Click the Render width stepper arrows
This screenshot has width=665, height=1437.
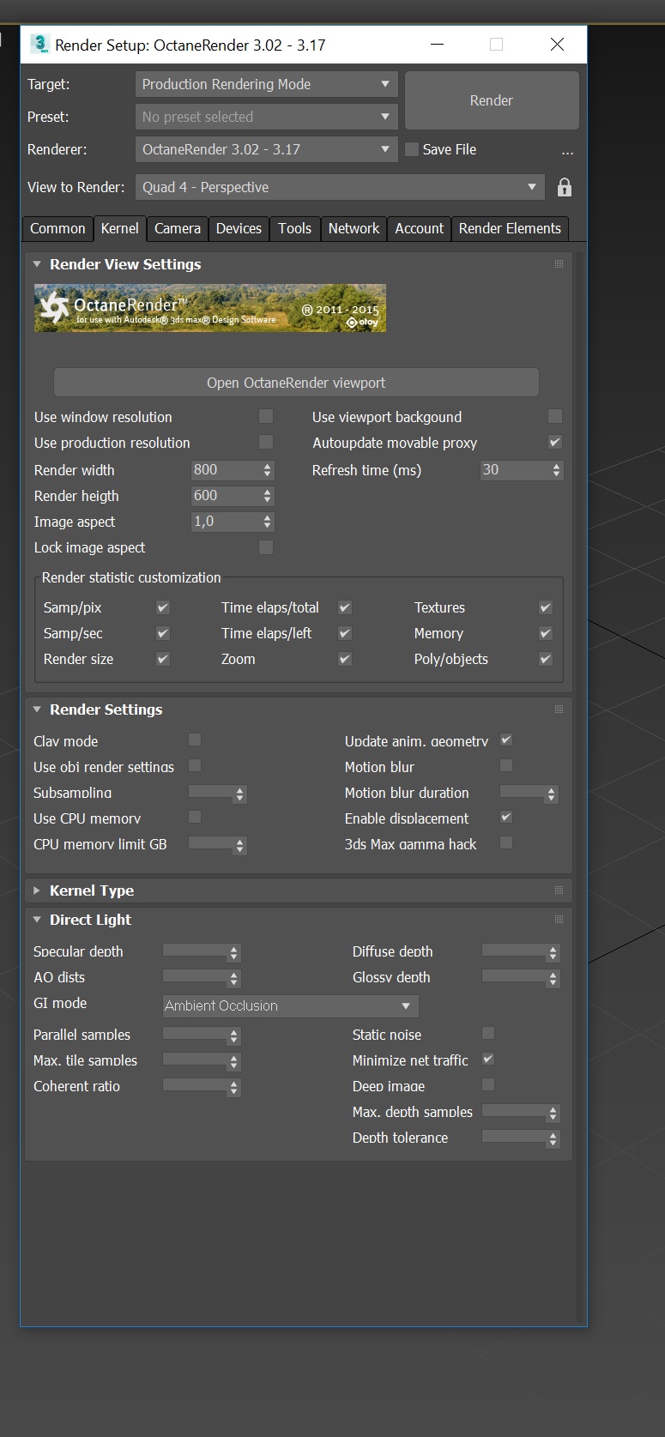click(x=268, y=470)
